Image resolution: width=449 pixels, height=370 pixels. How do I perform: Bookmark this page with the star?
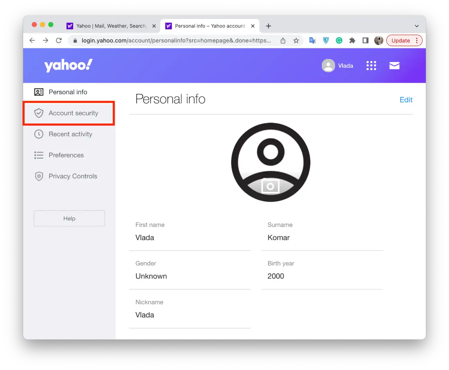296,40
